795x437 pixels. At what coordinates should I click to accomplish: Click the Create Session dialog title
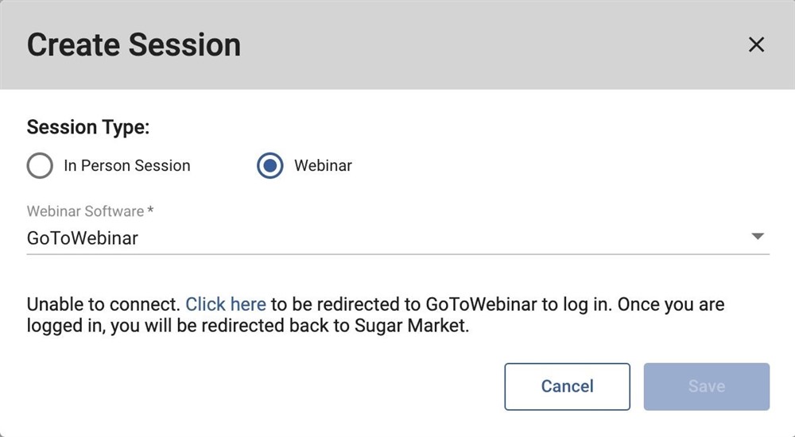(134, 44)
